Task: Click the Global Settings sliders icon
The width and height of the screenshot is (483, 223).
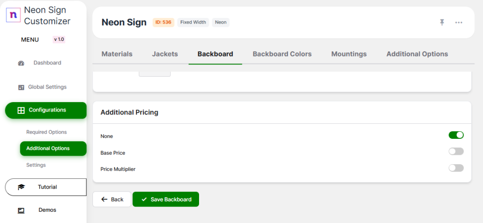Action: [x=21, y=87]
